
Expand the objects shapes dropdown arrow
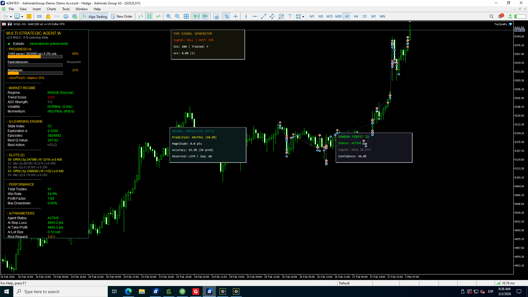[303, 17]
